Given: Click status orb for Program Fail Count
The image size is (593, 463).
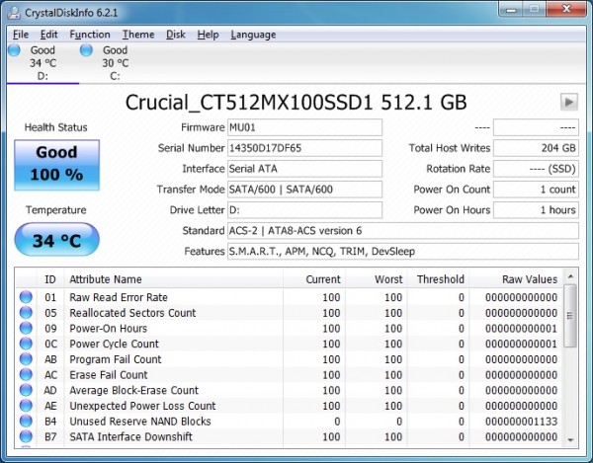Looking at the screenshot, I should click(26, 358).
